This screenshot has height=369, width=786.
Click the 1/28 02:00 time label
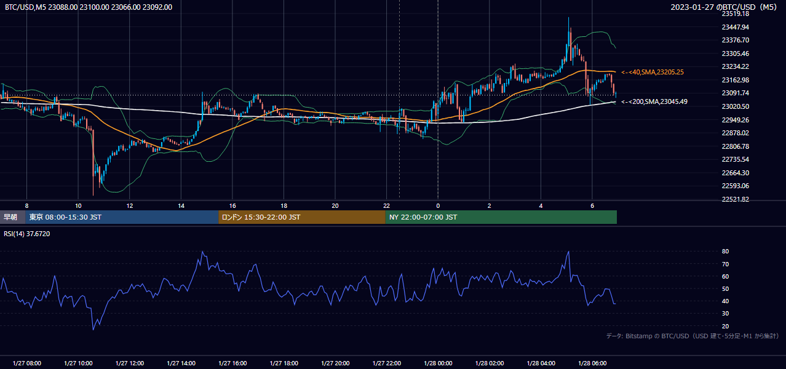tap(490, 363)
